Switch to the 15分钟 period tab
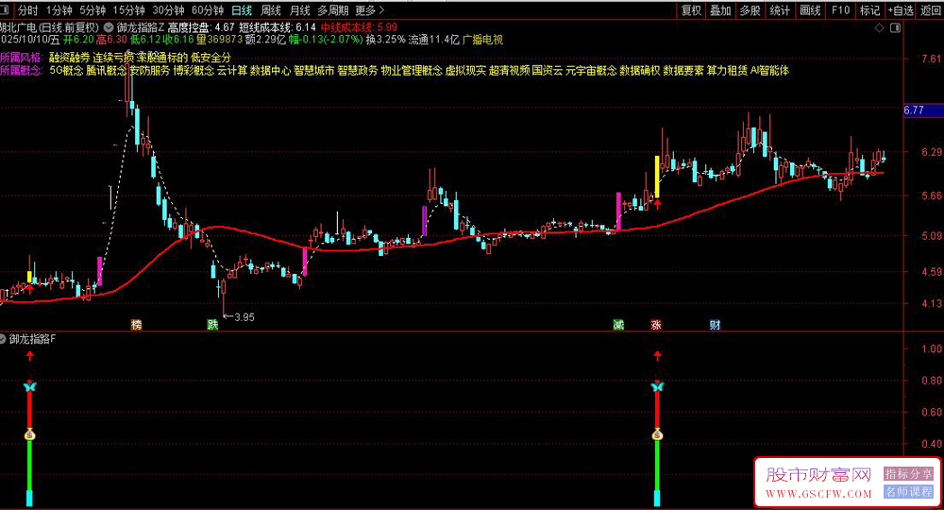This screenshot has width=944, height=510. coord(128,10)
